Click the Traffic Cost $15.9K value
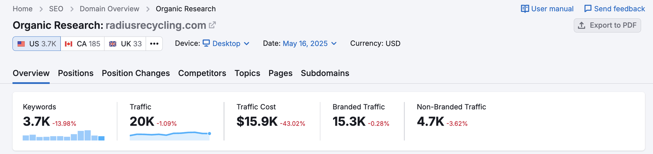The width and height of the screenshot is (653, 154). (257, 121)
